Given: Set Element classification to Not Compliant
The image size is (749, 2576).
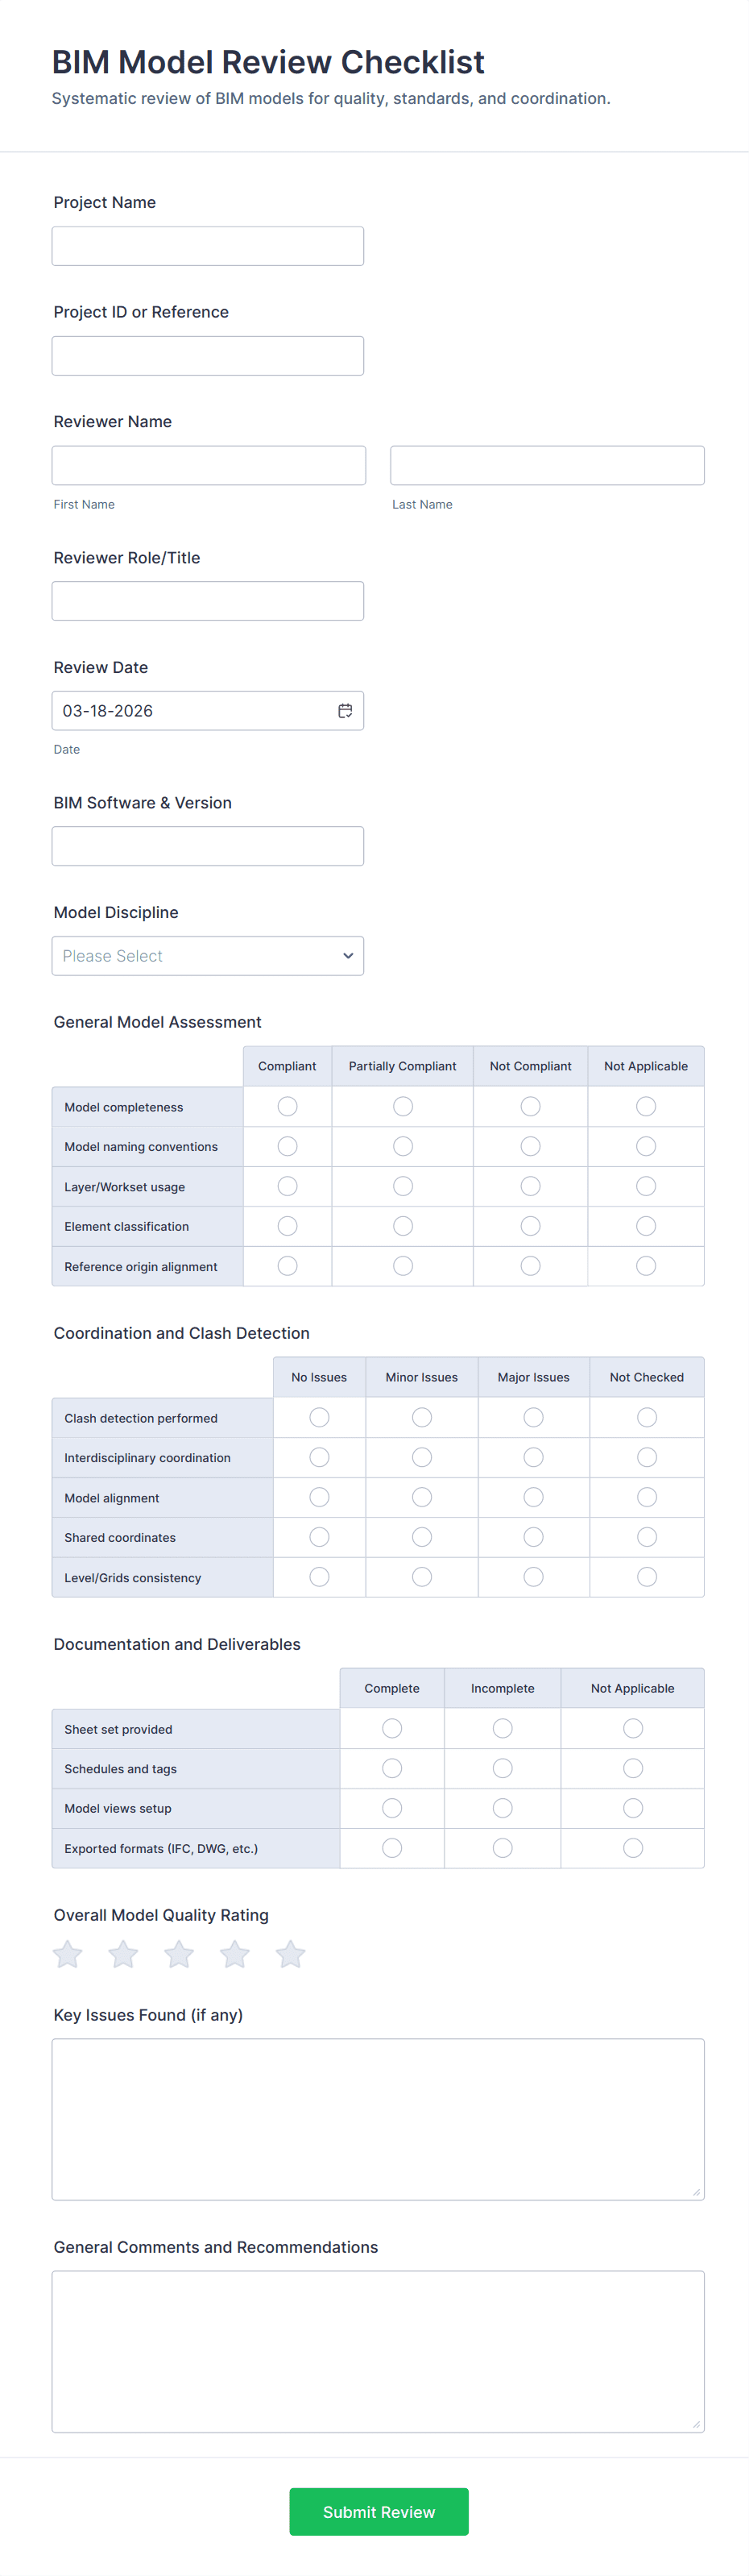Looking at the screenshot, I should pos(530,1226).
